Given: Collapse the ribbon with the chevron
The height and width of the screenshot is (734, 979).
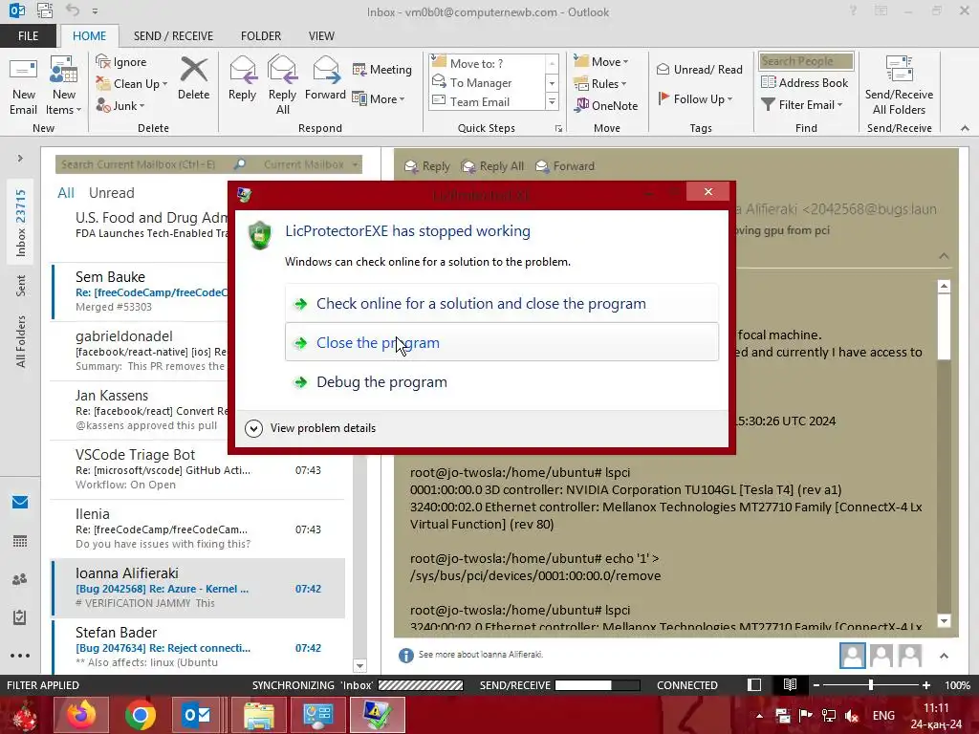Looking at the screenshot, I should coord(965,128).
